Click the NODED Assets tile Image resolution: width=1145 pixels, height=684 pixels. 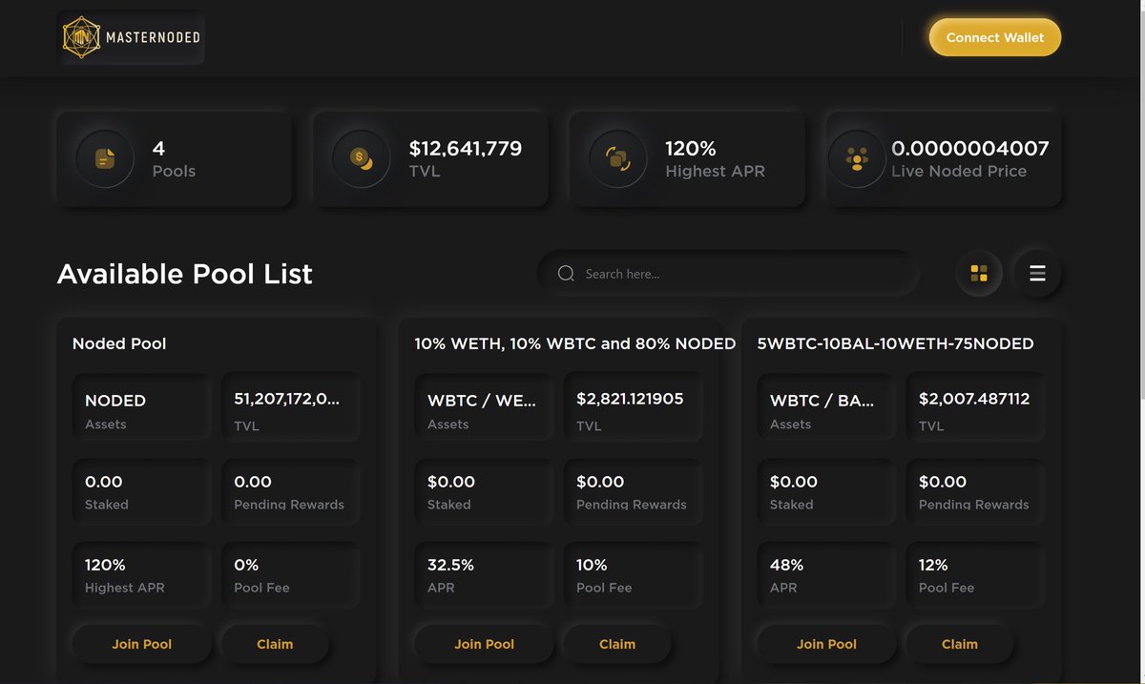pyautogui.click(x=142, y=408)
